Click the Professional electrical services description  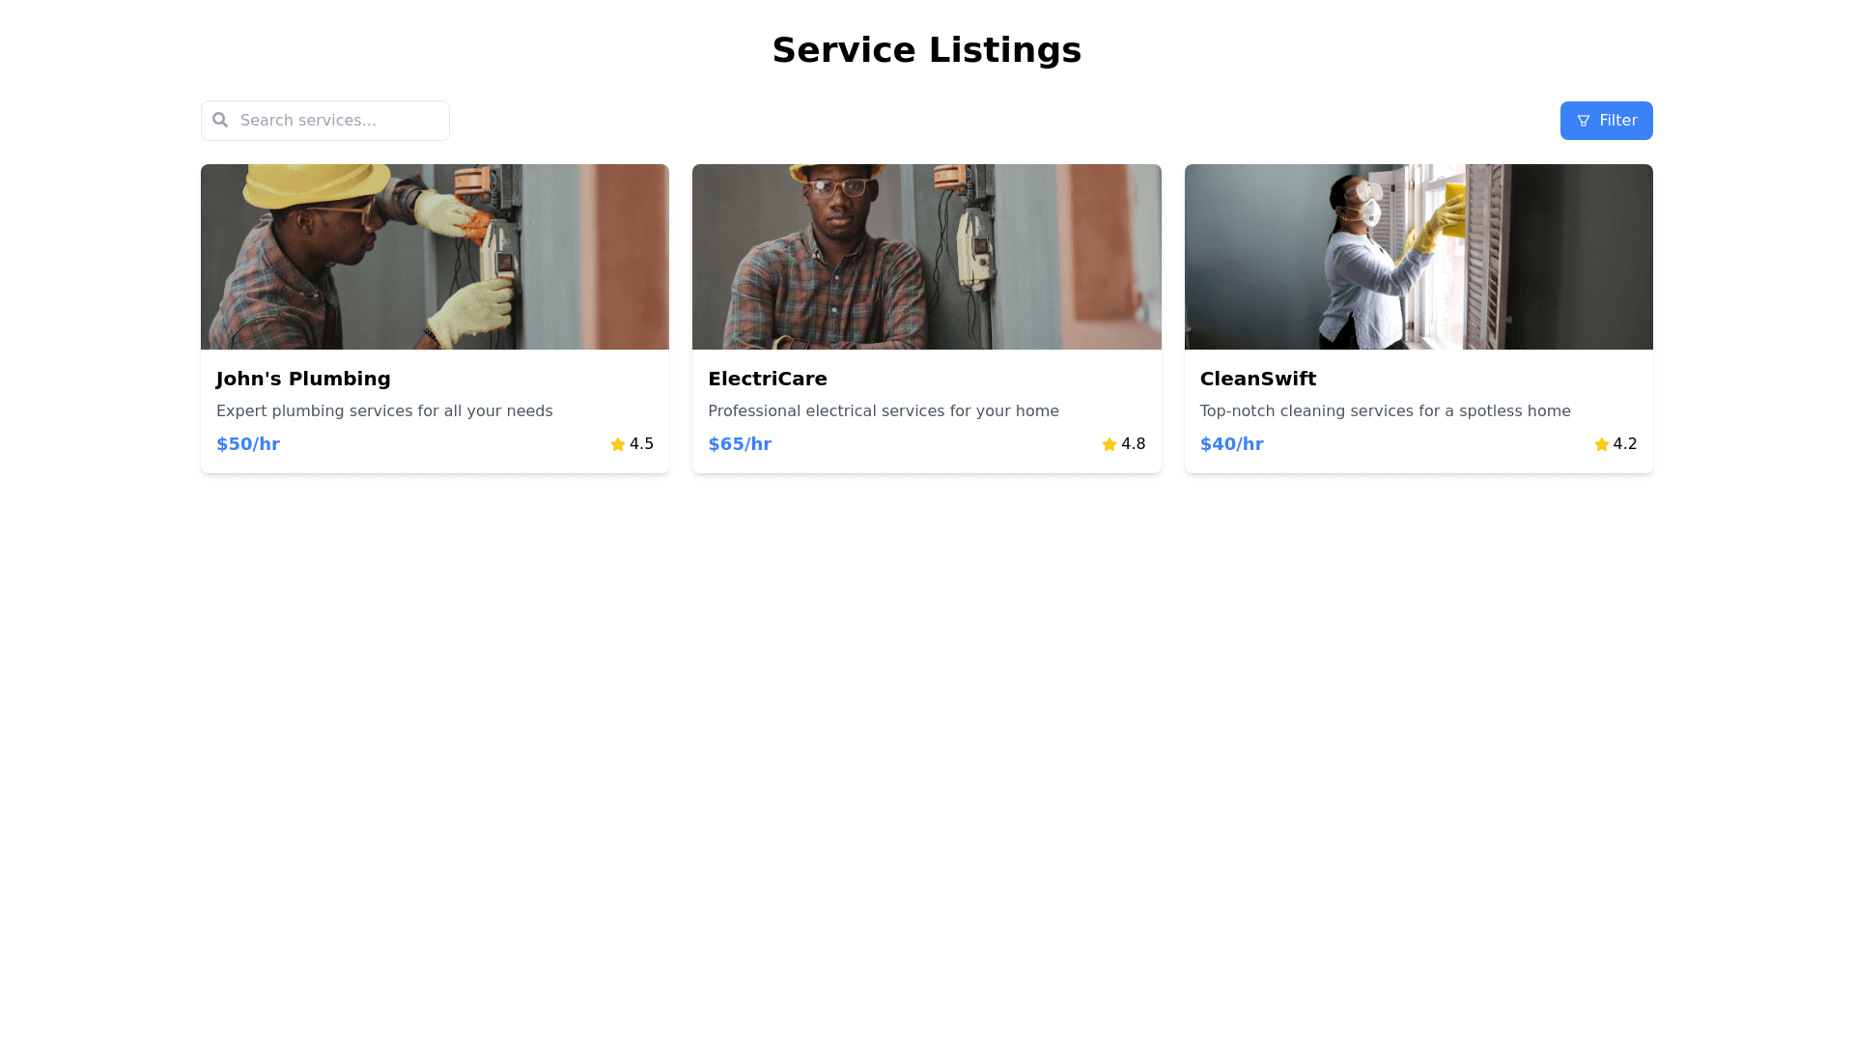pos(884,411)
